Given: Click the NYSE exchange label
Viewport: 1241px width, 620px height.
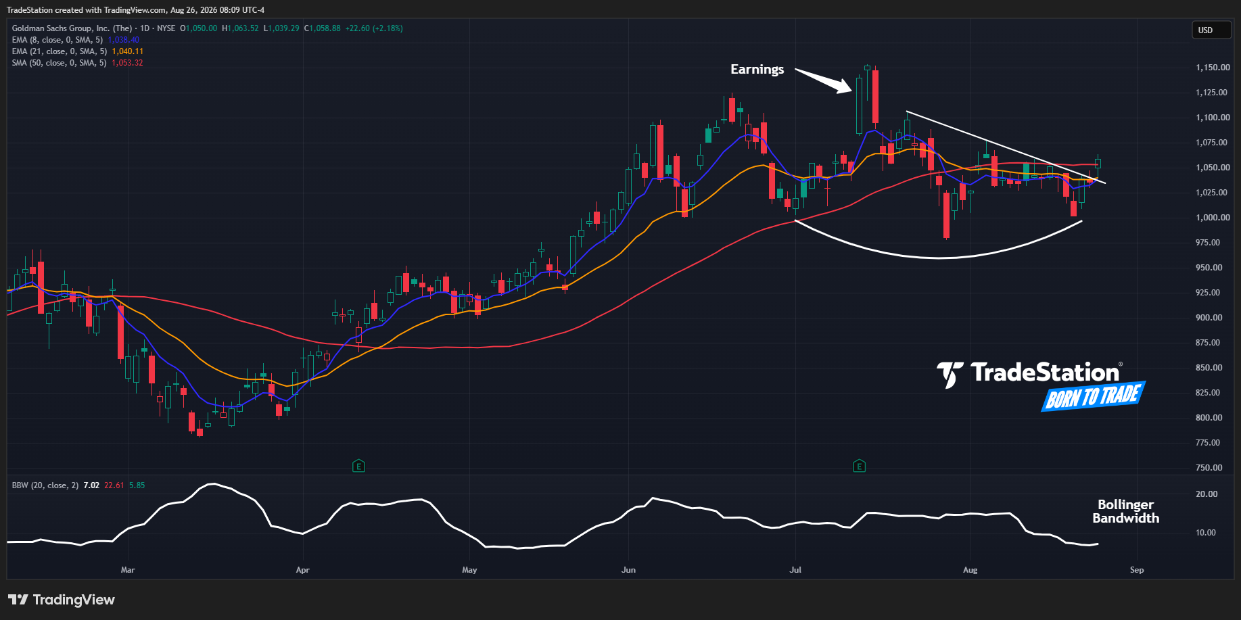Looking at the screenshot, I should click(166, 28).
